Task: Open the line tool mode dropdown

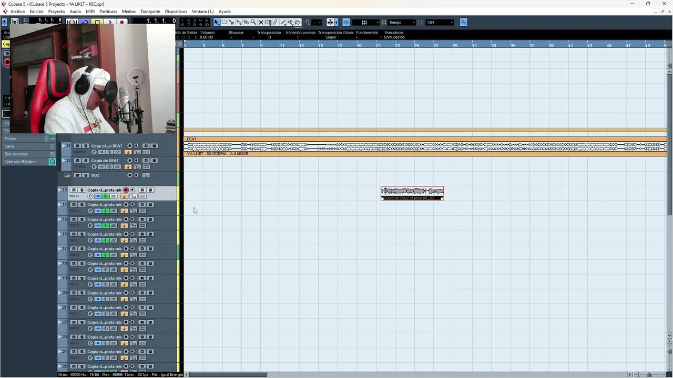Action: click(x=317, y=22)
